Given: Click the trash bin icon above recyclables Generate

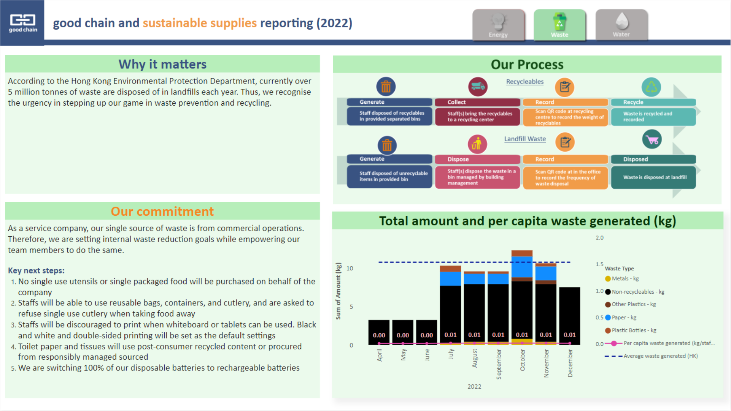Looking at the screenshot, I should click(x=386, y=87).
